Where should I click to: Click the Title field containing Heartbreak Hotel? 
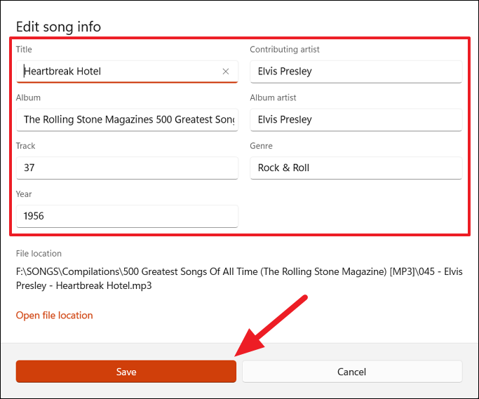click(127, 72)
